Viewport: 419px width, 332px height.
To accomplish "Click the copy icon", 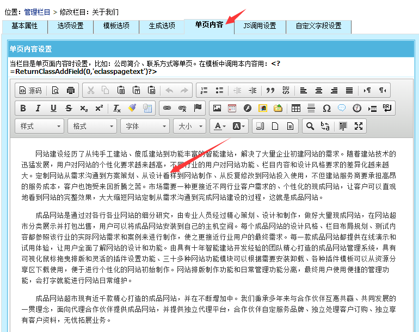I will (106, 91).
